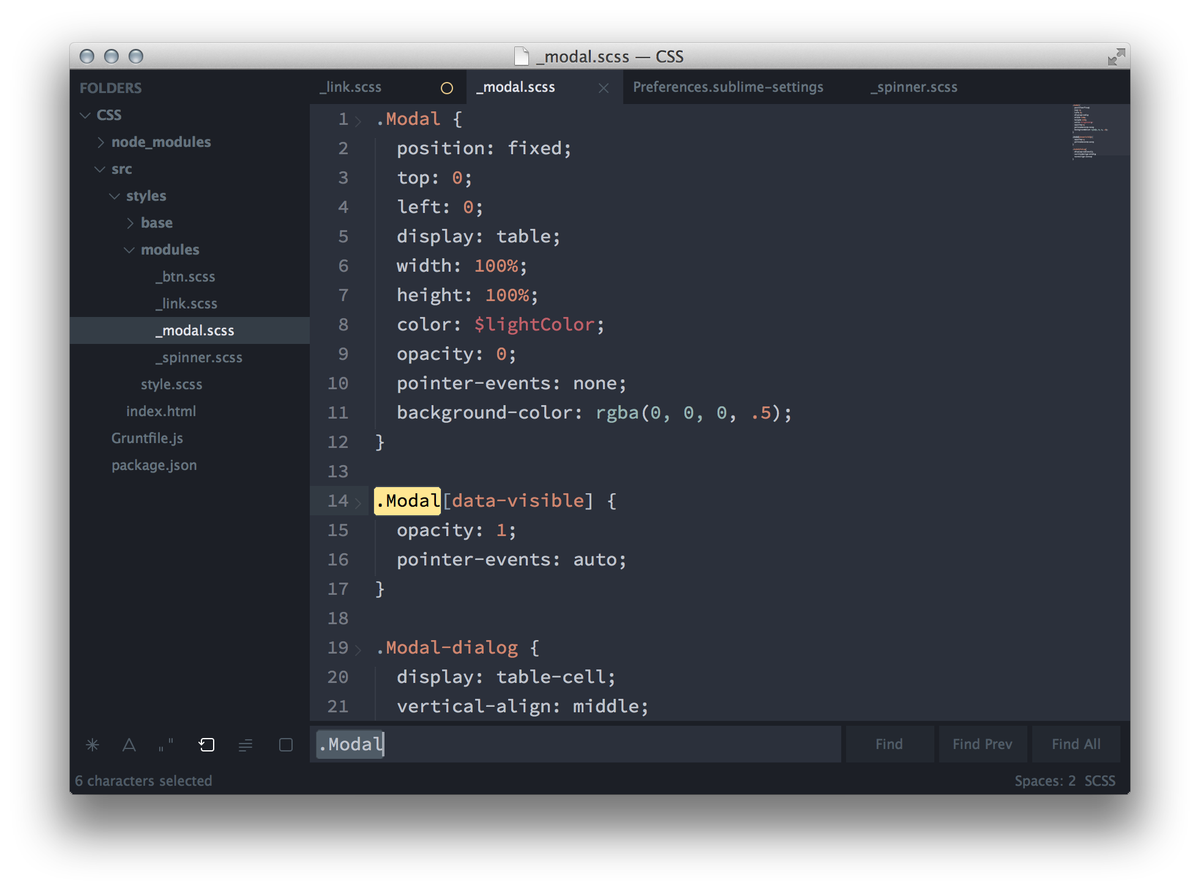Toggle wrap-around search icon
Image resolution: width=1200 pixels, height=891 pixels.
207,745
